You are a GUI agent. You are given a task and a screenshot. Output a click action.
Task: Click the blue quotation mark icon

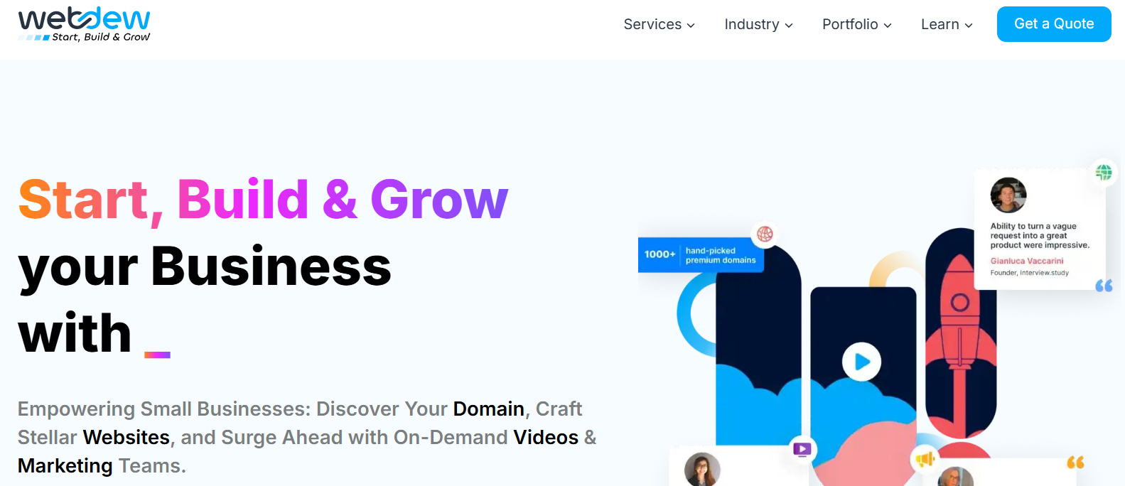pos(1104,286)
